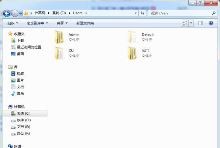This screenshot has height=148, width=220.
Task: Select the 公用 folder icon
Action: (x=132, y=53)
